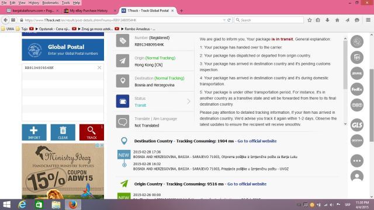
Task: Click the explanation panel scrollbar
Action: click(x=345, y=65)
